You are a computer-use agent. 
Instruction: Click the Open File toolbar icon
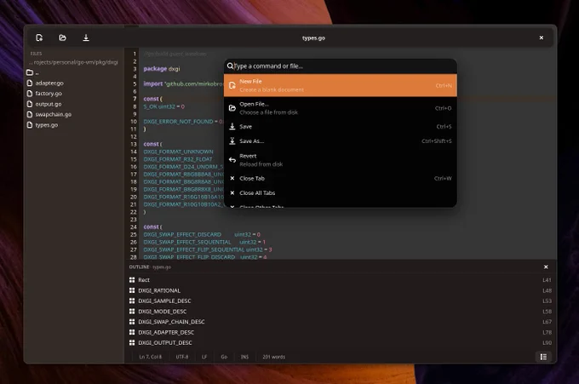click(x=62, y=37)
